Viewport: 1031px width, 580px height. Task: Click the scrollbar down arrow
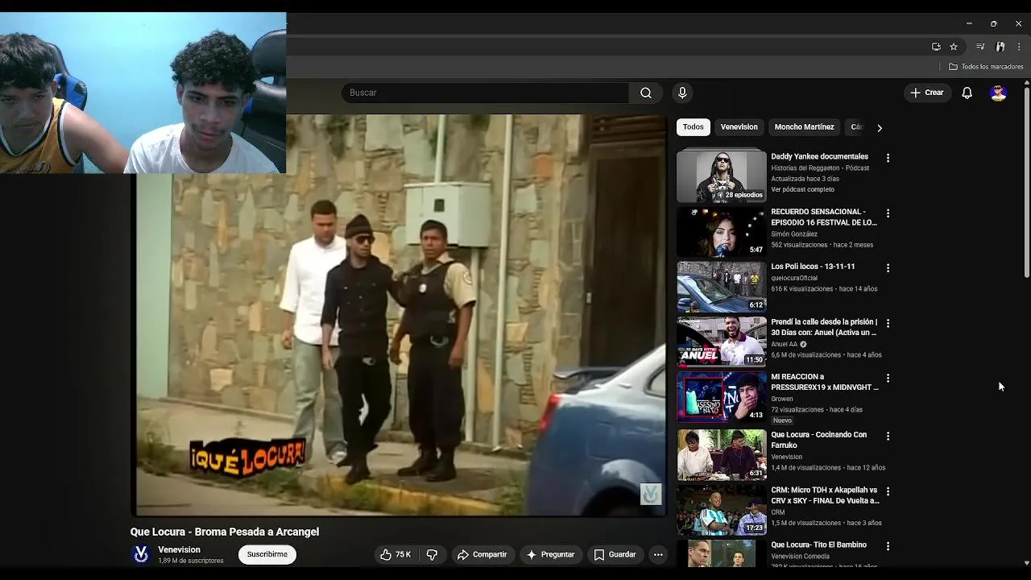[1026, 562]
